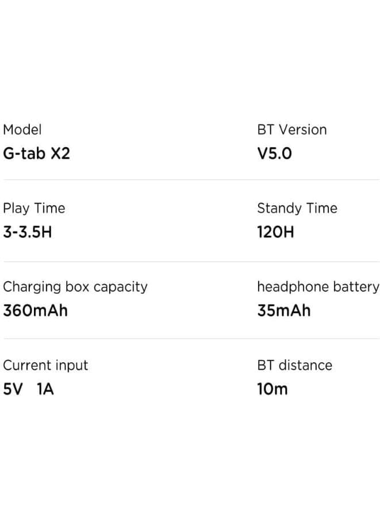This screenshot has width=380, height=518.
Task: Click the BT distance label
Action: (x=294, y=365)
